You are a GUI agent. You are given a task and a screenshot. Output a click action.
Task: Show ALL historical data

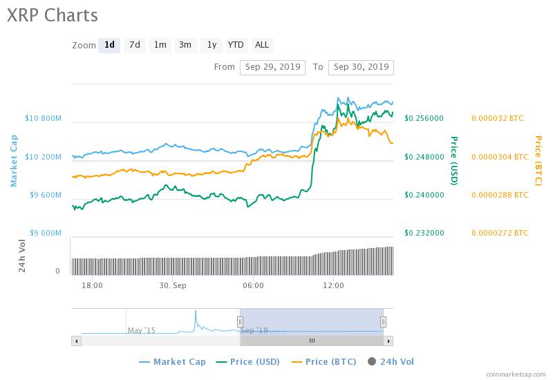262,45
